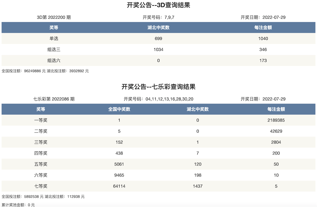Click the 0 winners cell for 组选六
Viewport: 317px width, 207px height.
158,61
